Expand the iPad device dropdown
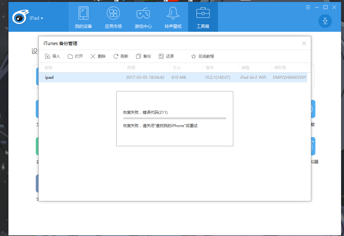Screen dimensions: 344x236 [x=36, y=18]
